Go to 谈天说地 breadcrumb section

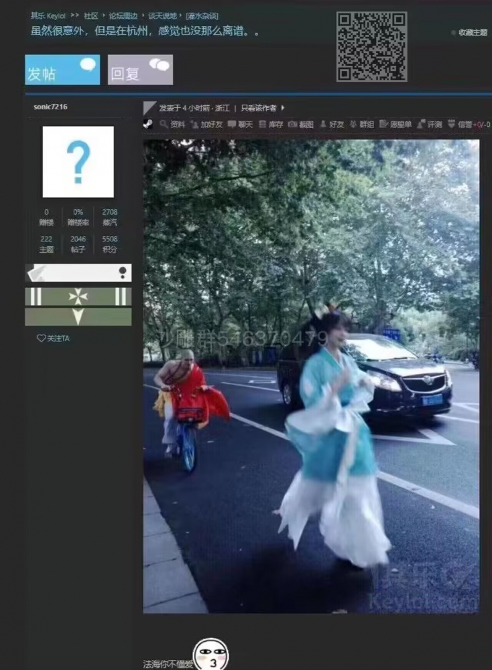pos(162,16)
